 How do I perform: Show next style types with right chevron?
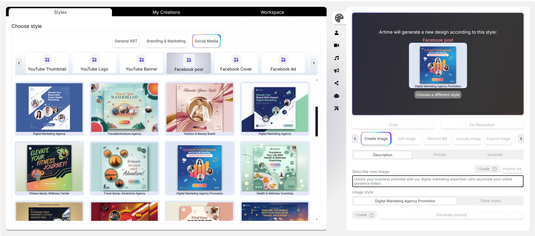[x=314, y=63]
